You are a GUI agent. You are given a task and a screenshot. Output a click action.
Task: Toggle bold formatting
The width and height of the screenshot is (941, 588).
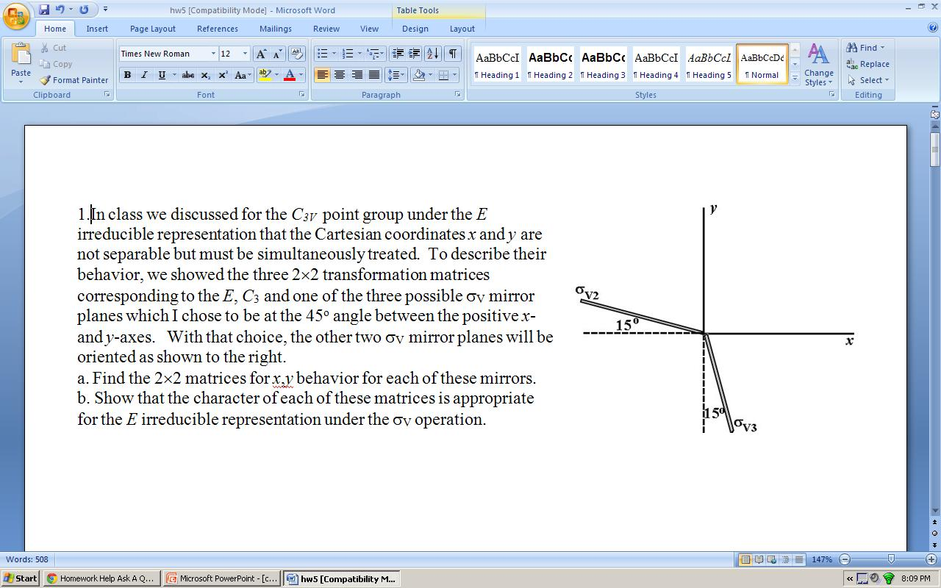[126, 75]
